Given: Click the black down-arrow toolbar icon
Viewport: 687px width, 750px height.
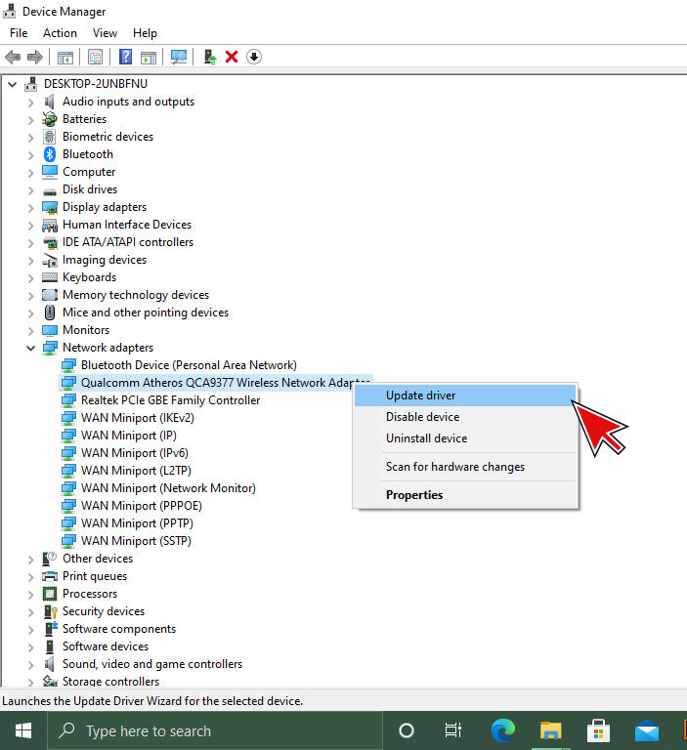Looking at the screenshot, I should 254,57.
